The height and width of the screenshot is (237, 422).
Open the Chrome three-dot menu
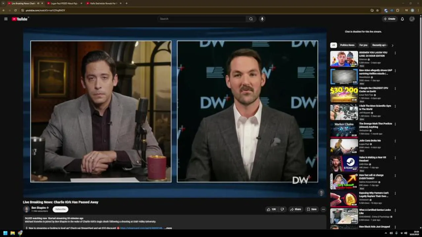(418, 10)
